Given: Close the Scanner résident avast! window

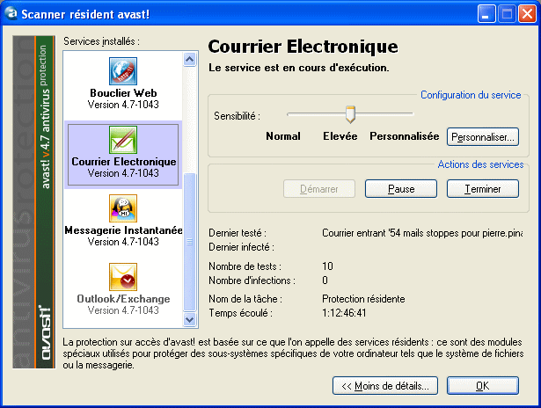Looking at the screenshot, I should click(x=528, y=14).
